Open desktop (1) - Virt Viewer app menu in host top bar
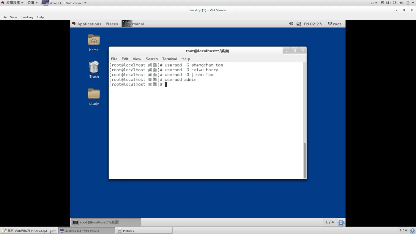The image size is (416, 234). click(64, 3)
